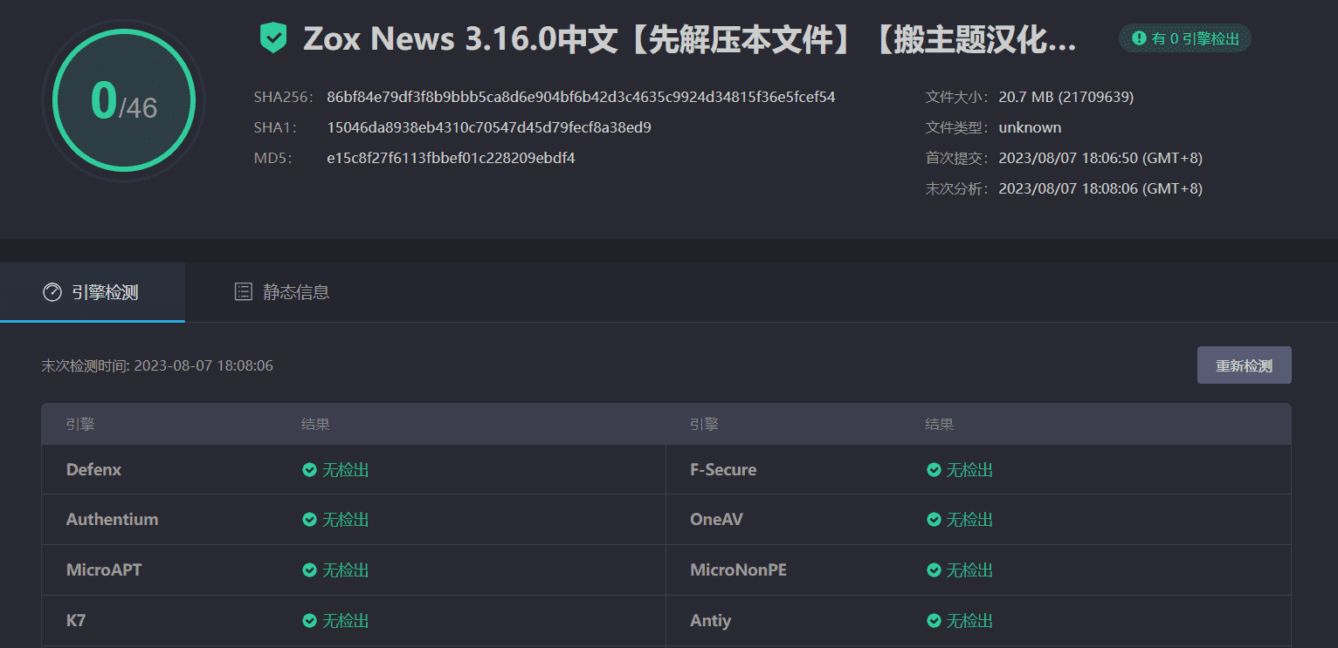Image resolution: width=1338 pixels, height=648 pixels.
Task: Click the green check icon in the MicroNonPE row
Action: point(934,570)
